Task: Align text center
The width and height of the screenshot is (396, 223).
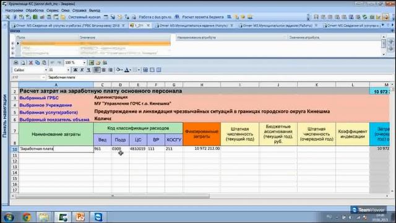Action: 103,70
